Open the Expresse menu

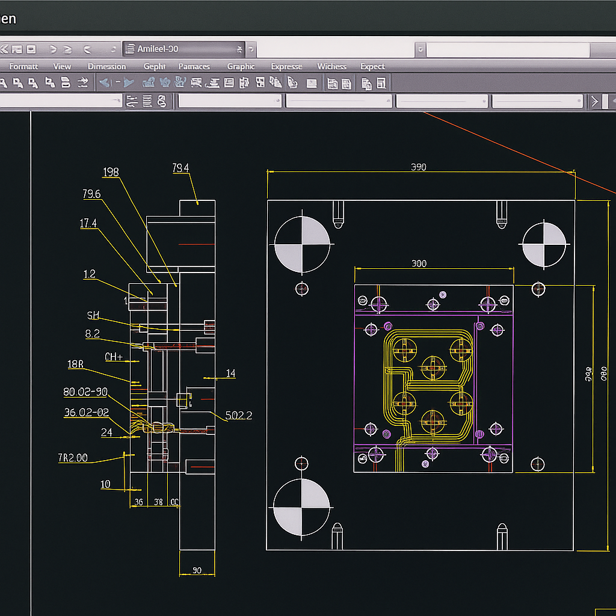pos(286,66)
